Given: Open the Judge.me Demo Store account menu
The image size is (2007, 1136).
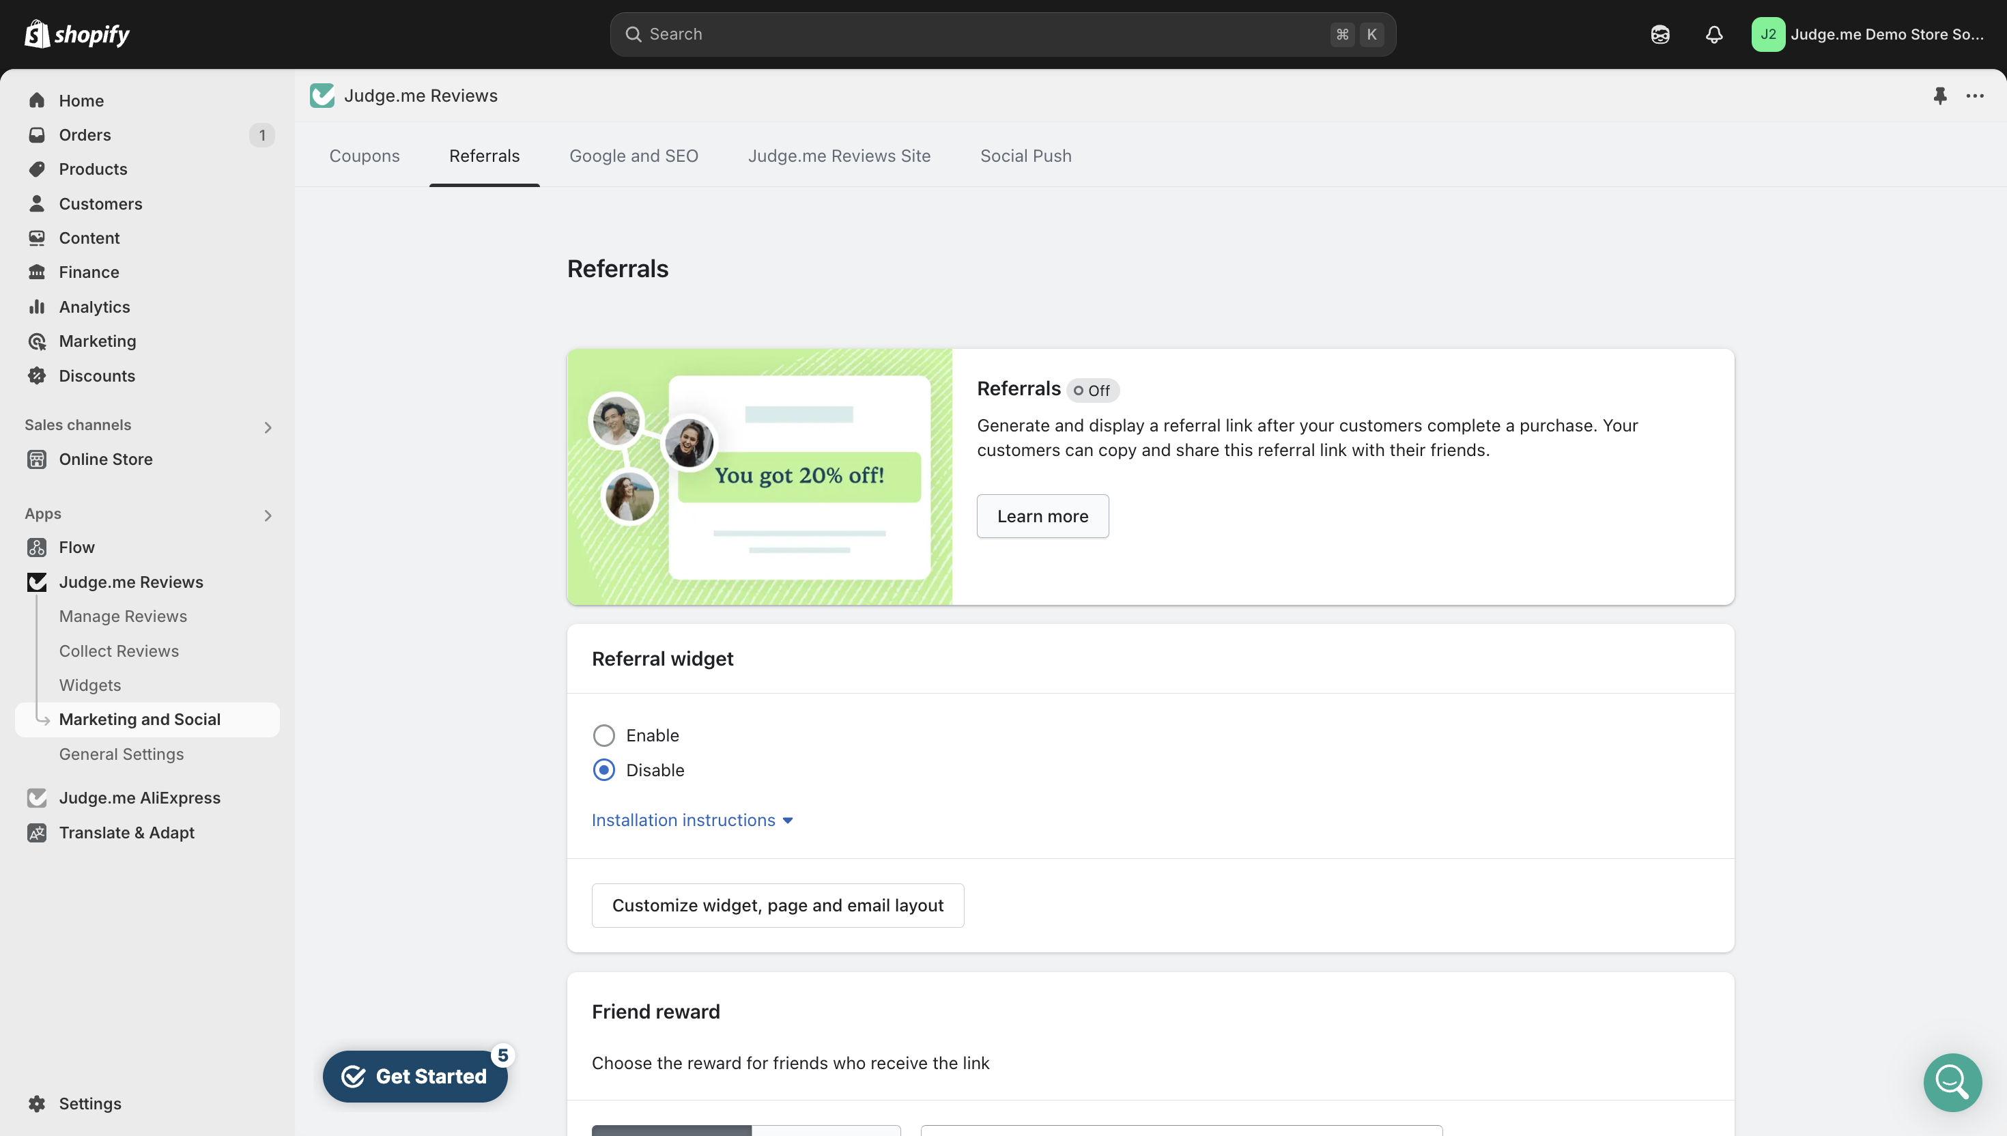Looking at the screenshot, I should pyautogui.click(x=1869, y=34).
